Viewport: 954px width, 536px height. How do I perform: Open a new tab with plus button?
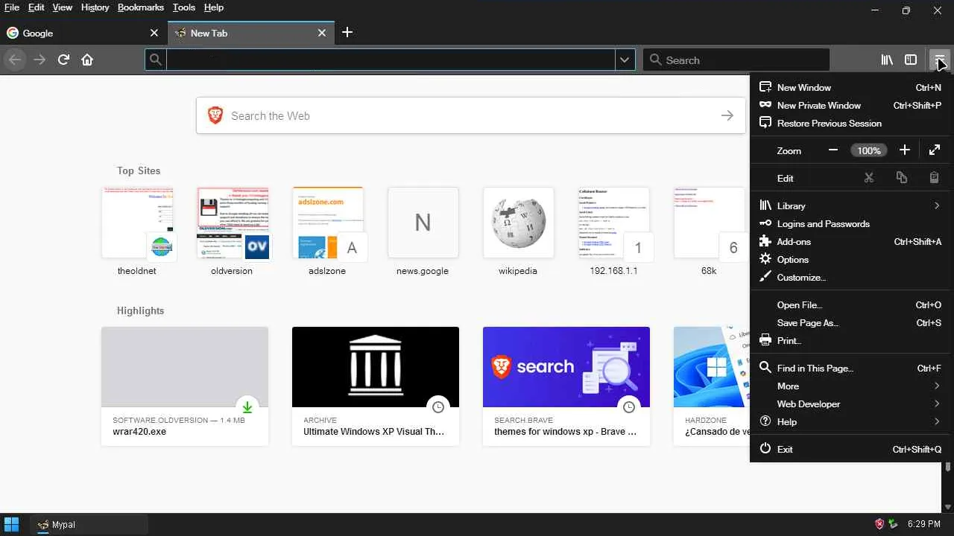click(x=347, y=32)
